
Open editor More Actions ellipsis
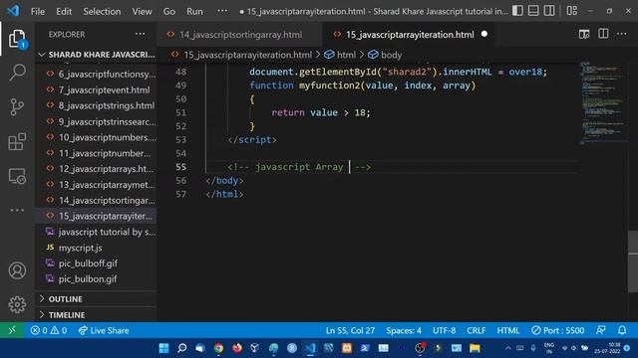[622, 34]
